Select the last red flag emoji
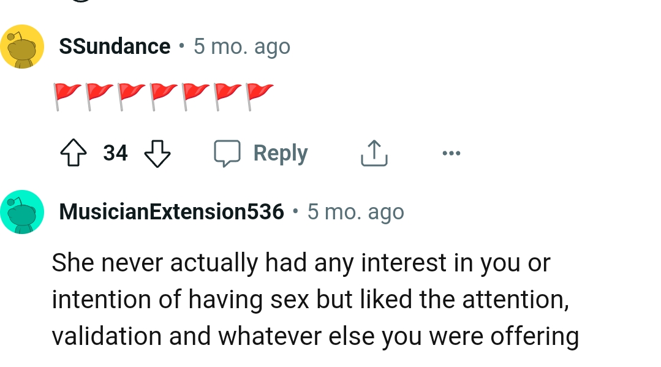661x367 pixels. click(x=260, y=93)
